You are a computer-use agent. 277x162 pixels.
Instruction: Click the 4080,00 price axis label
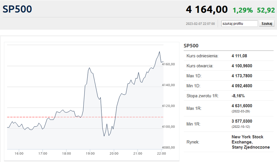pos(168,147)
